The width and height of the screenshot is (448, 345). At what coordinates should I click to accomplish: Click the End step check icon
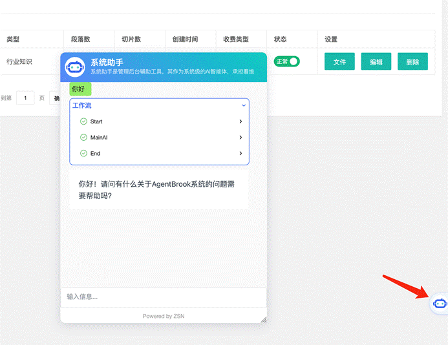tap(83, 153)
